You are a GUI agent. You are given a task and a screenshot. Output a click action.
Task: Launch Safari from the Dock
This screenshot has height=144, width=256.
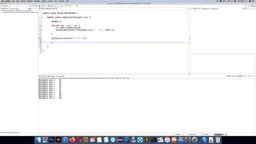(x=65, y=140)
